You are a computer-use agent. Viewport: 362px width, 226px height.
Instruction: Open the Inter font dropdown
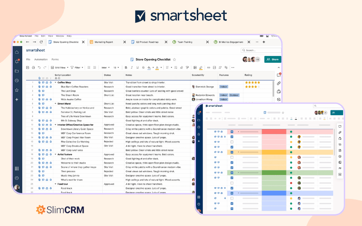pos(105,67)
